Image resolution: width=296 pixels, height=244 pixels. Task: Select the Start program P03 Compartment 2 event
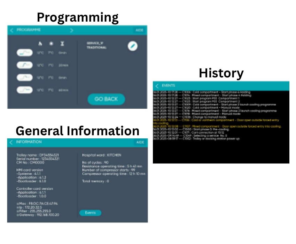(196, 101)
